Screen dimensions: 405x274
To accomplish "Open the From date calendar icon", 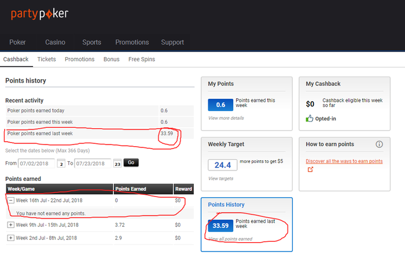I will click(61, 164).
